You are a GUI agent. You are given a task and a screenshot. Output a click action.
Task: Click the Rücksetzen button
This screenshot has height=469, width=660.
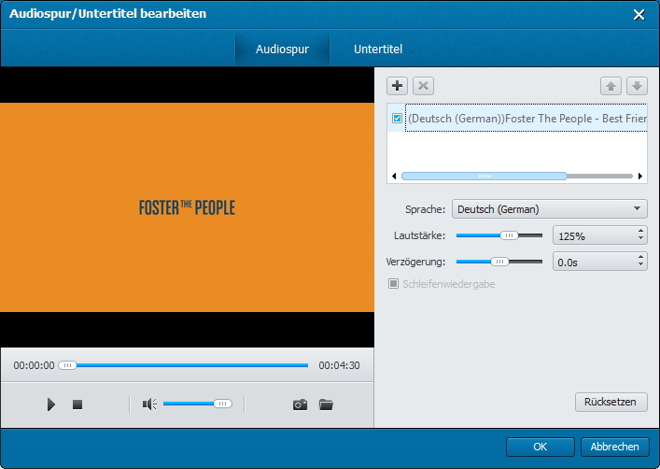tap(611, 402)
